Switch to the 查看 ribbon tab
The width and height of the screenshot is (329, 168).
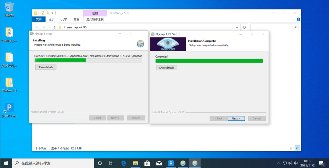click(x=76, y=19)
